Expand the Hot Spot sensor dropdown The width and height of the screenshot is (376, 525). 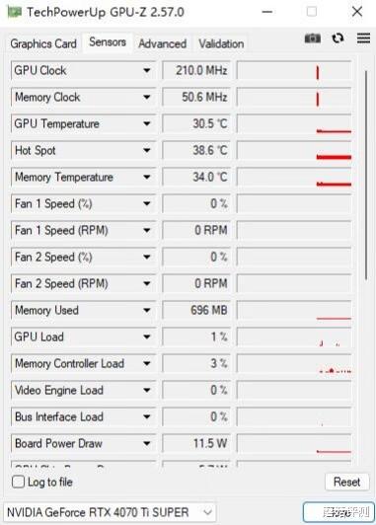[147, 151]
